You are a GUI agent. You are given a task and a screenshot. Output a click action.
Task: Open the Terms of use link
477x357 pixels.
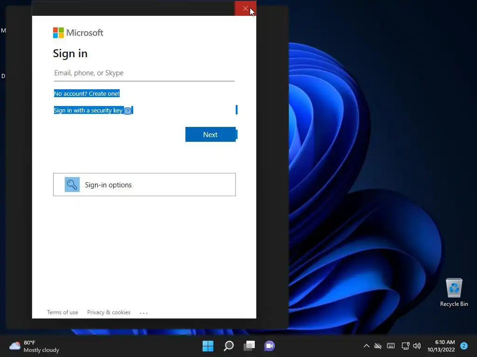click(x=62, y=312)
